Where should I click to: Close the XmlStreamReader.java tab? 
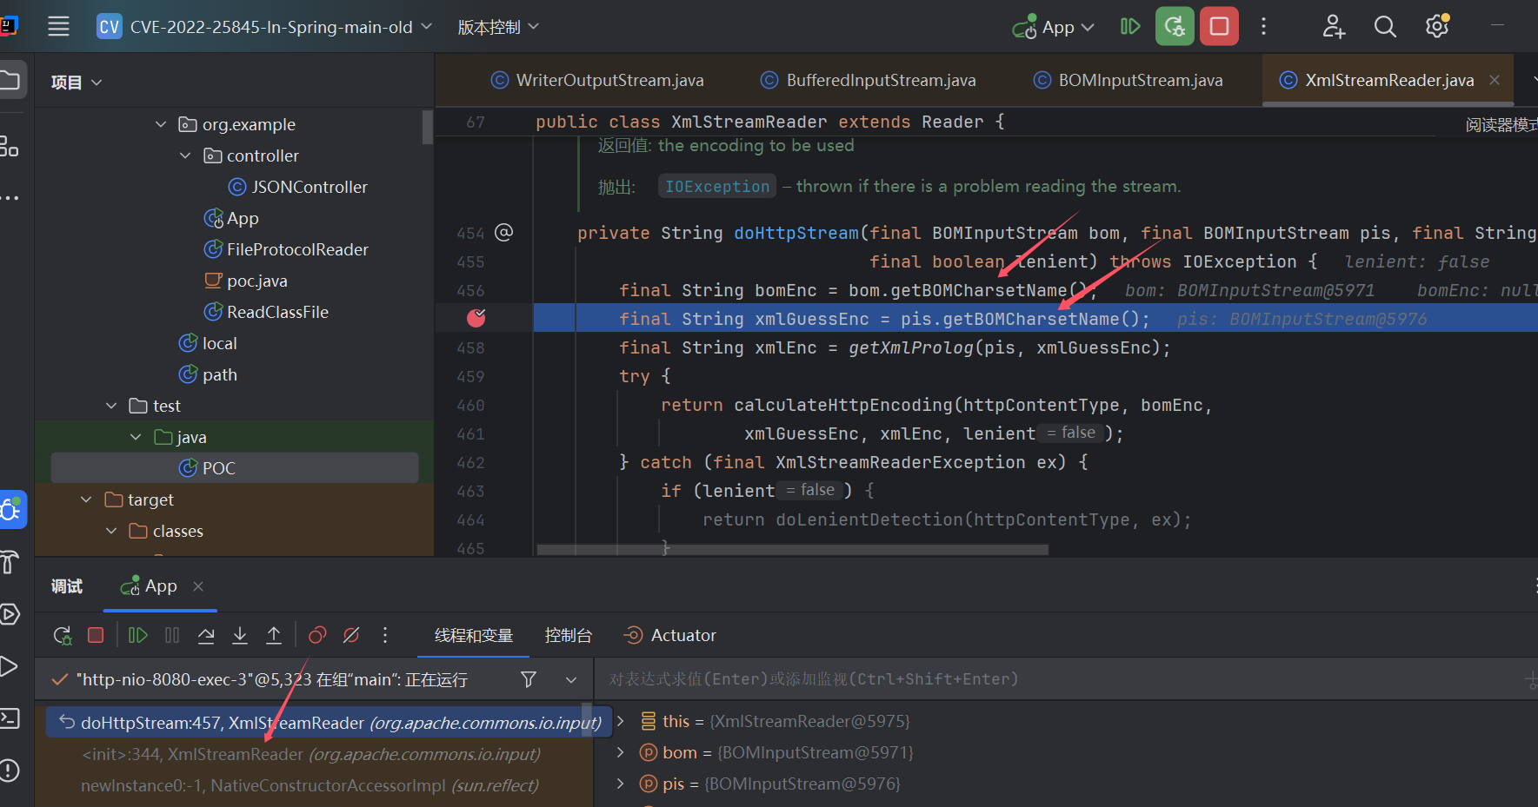[x=1495, y=80]
